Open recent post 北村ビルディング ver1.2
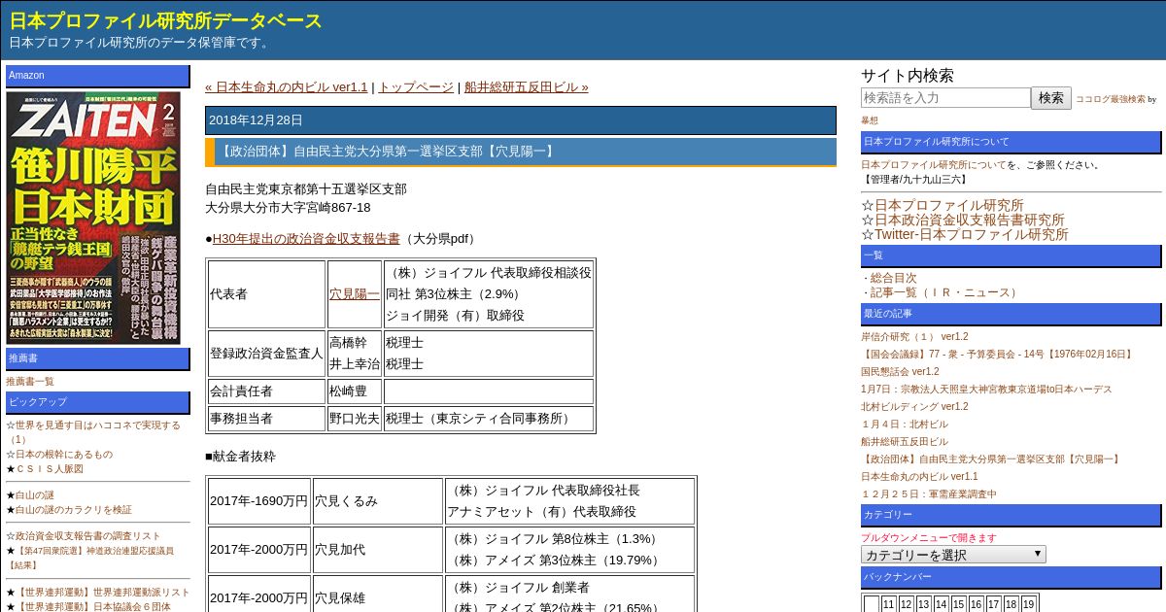 click(914, 407)
